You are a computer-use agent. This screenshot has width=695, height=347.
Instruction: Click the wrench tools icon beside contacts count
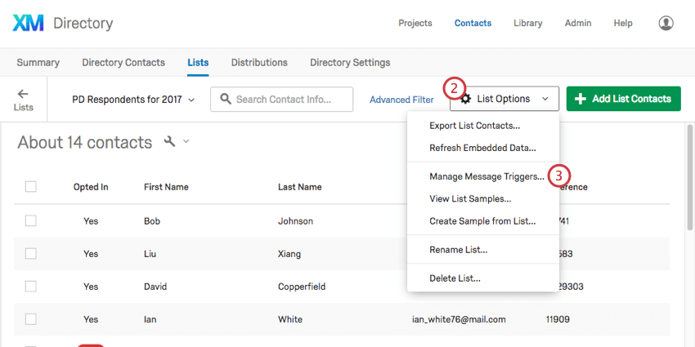pyautogui.click(x=170, y=142)
